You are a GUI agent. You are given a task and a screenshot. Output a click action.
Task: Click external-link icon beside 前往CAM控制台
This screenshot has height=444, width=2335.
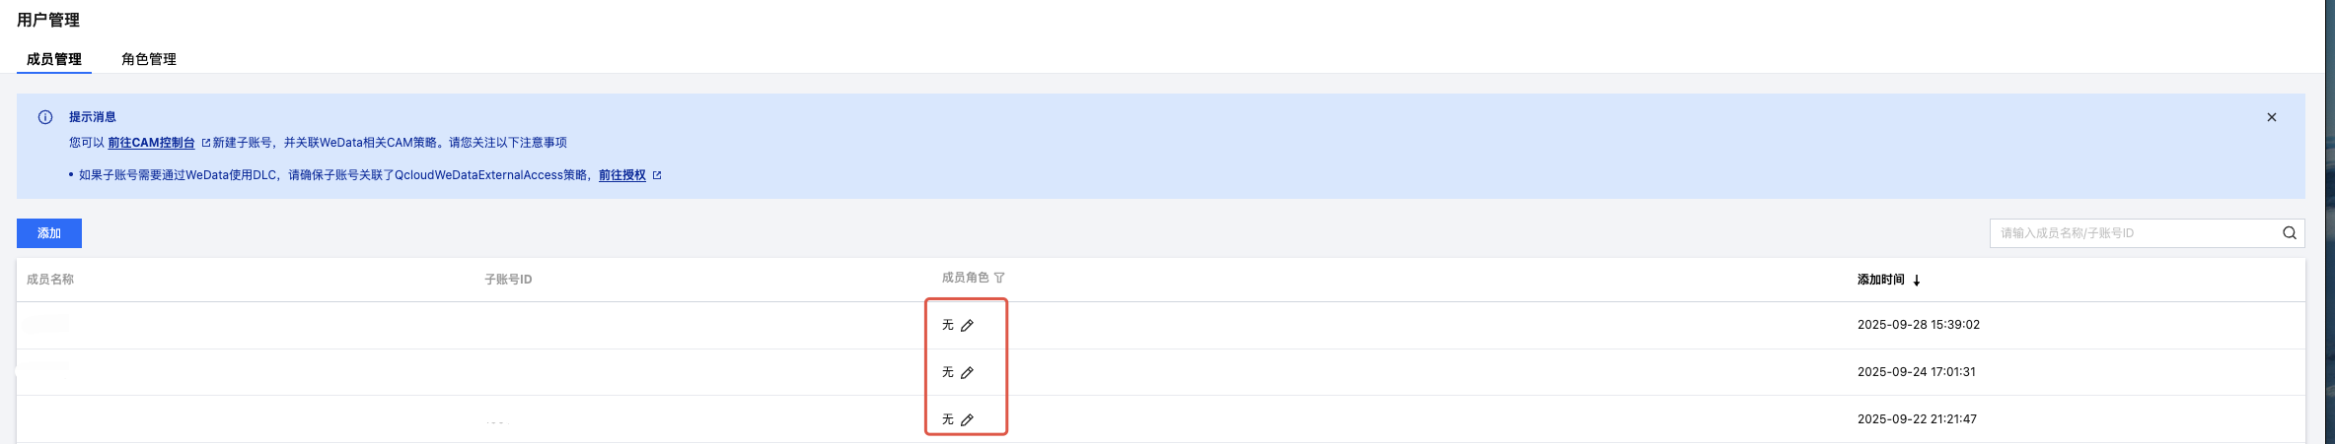[206, 143]
